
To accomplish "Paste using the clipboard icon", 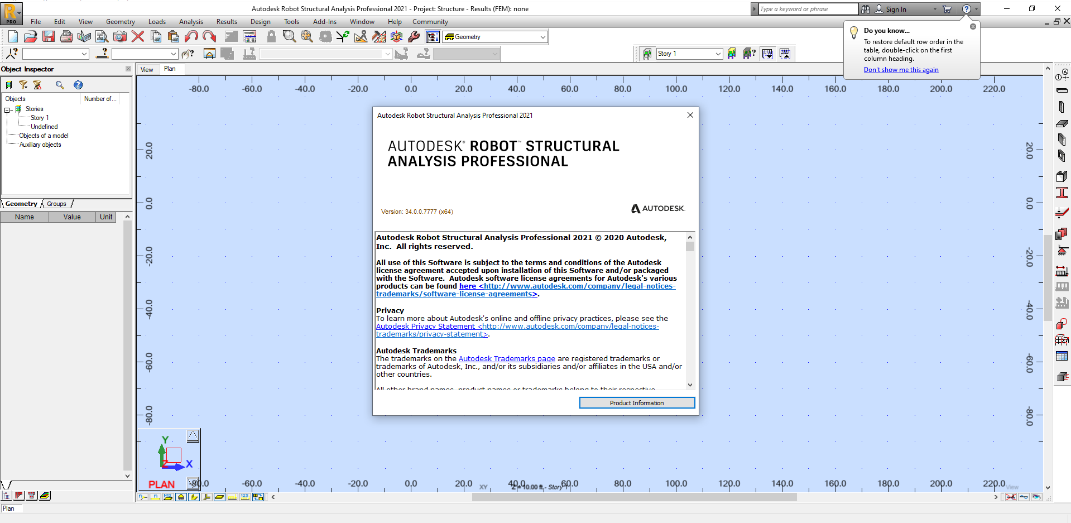I will point(174,37).
